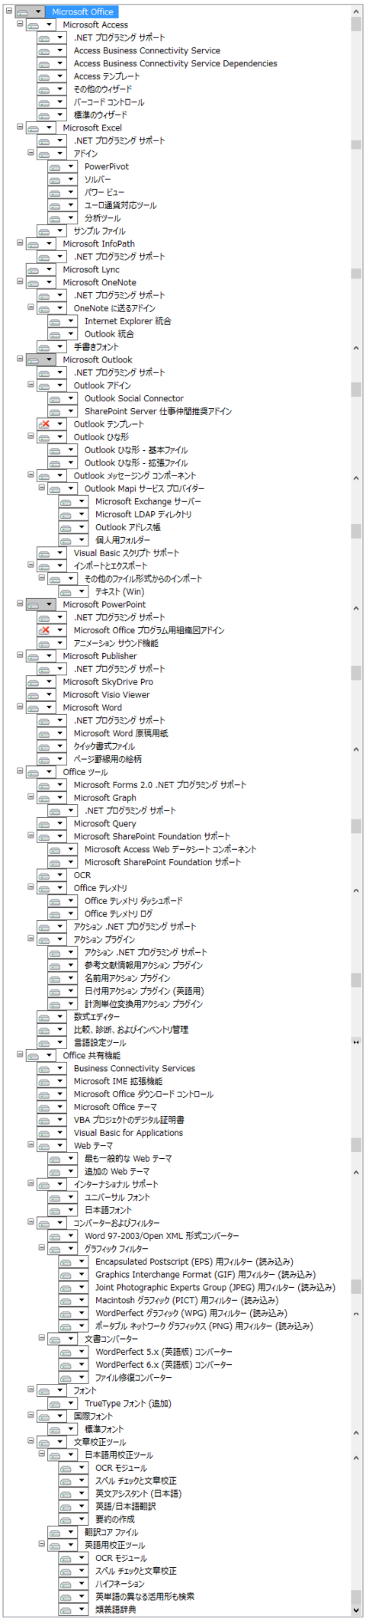This screenshot has width=366, height=1622.
Task: Click the scrollbar up arrow at top
Action: [x=356, y=11]
